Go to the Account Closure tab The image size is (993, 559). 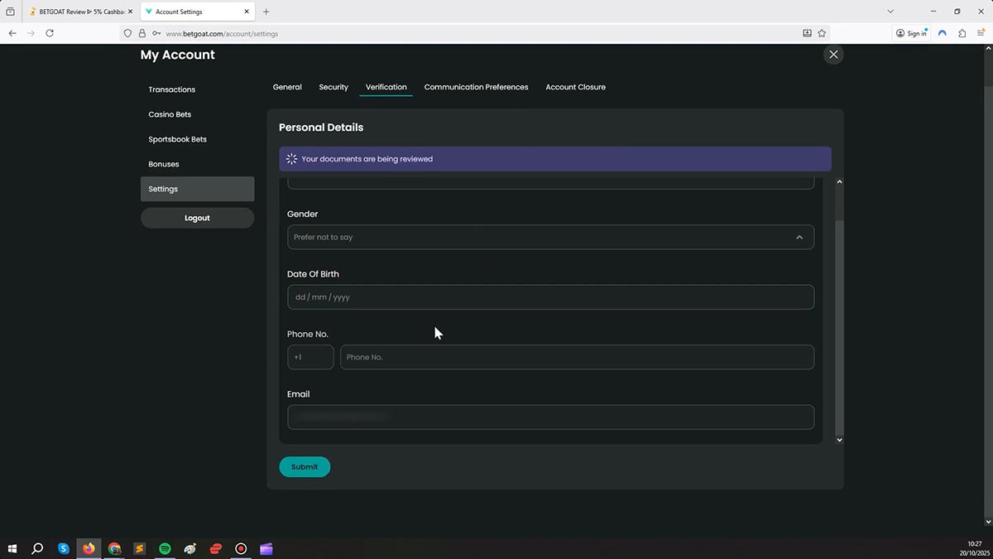tap(575, 87)
